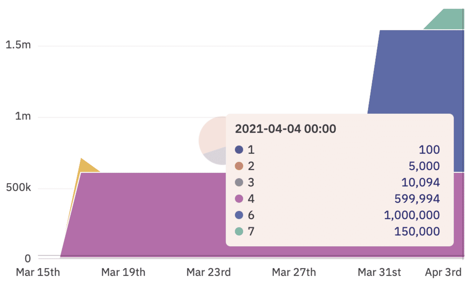The image size is (465, 283).
Task: Click the purple dot for series 4
Action: pyautogui.click(x=239, y=198)
